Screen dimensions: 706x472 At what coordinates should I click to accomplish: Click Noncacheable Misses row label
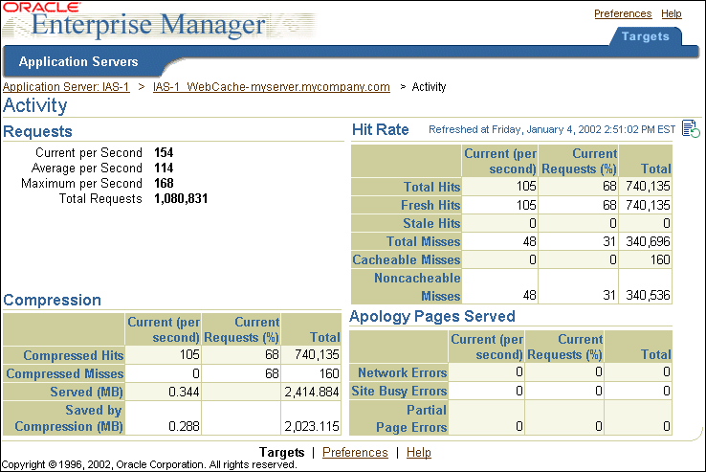click(x=417, y=286)
